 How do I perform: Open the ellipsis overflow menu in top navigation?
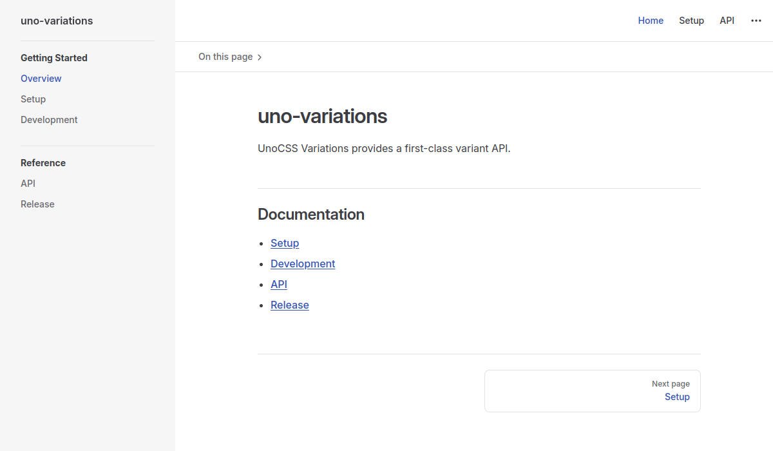(x=756, y=20)
